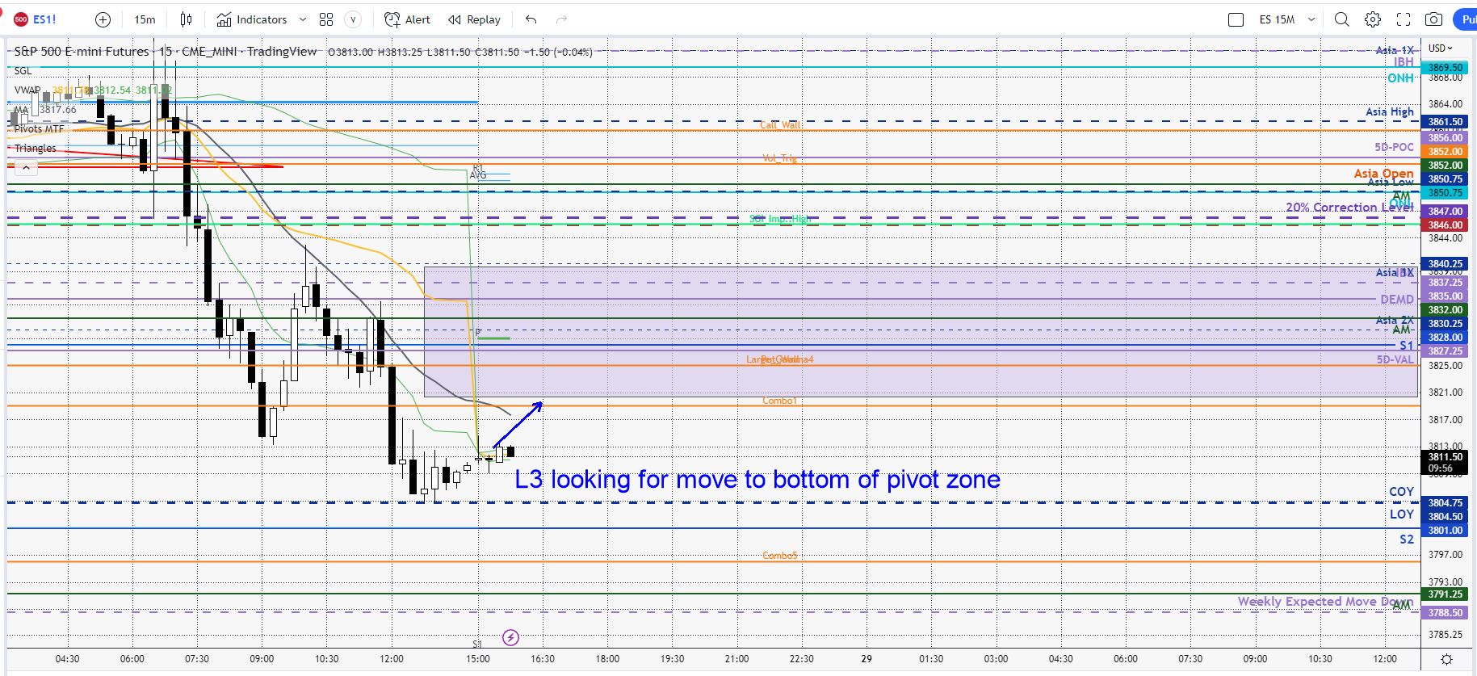Click the 3804.75 COY price label
1477x676 pixels.
(x=1445, y=503)
